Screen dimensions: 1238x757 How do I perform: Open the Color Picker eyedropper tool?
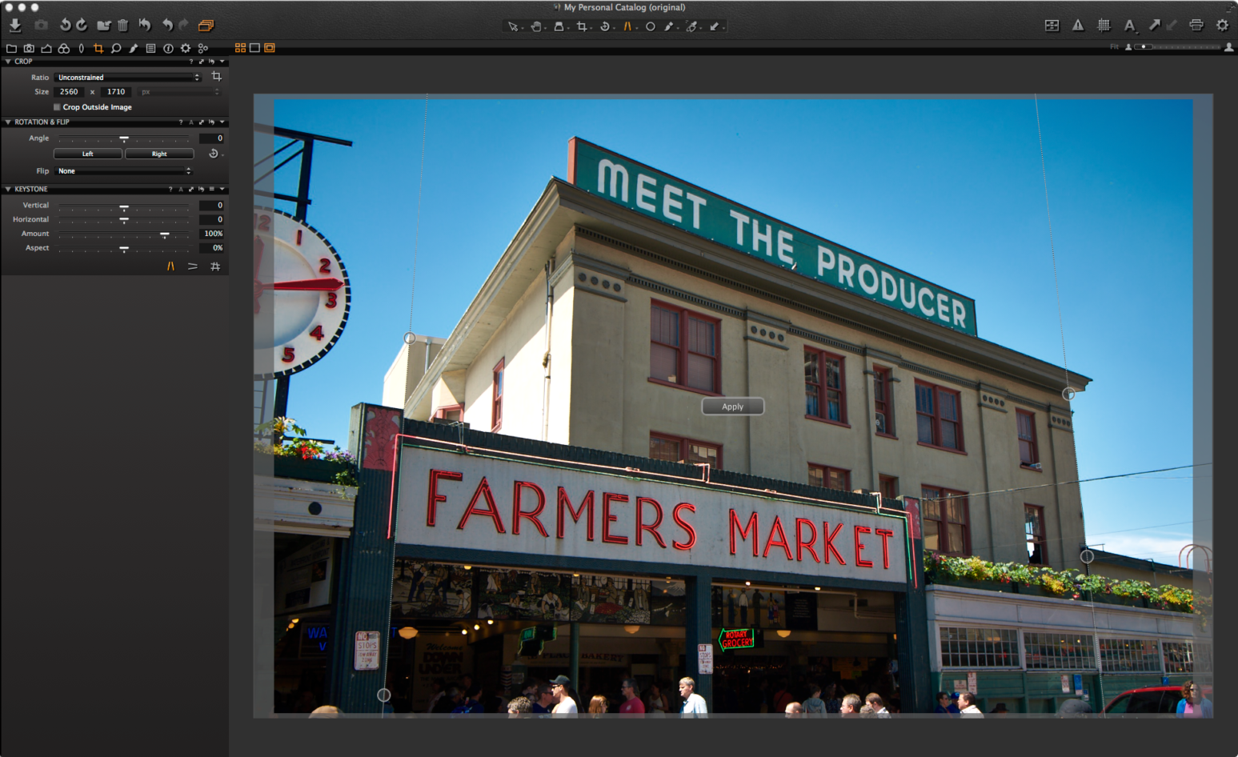[692, 26]
